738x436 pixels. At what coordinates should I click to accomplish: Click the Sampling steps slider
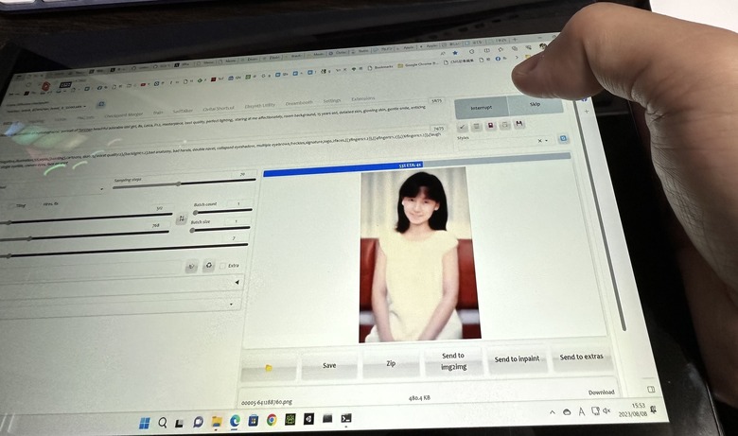pos(180,184)
